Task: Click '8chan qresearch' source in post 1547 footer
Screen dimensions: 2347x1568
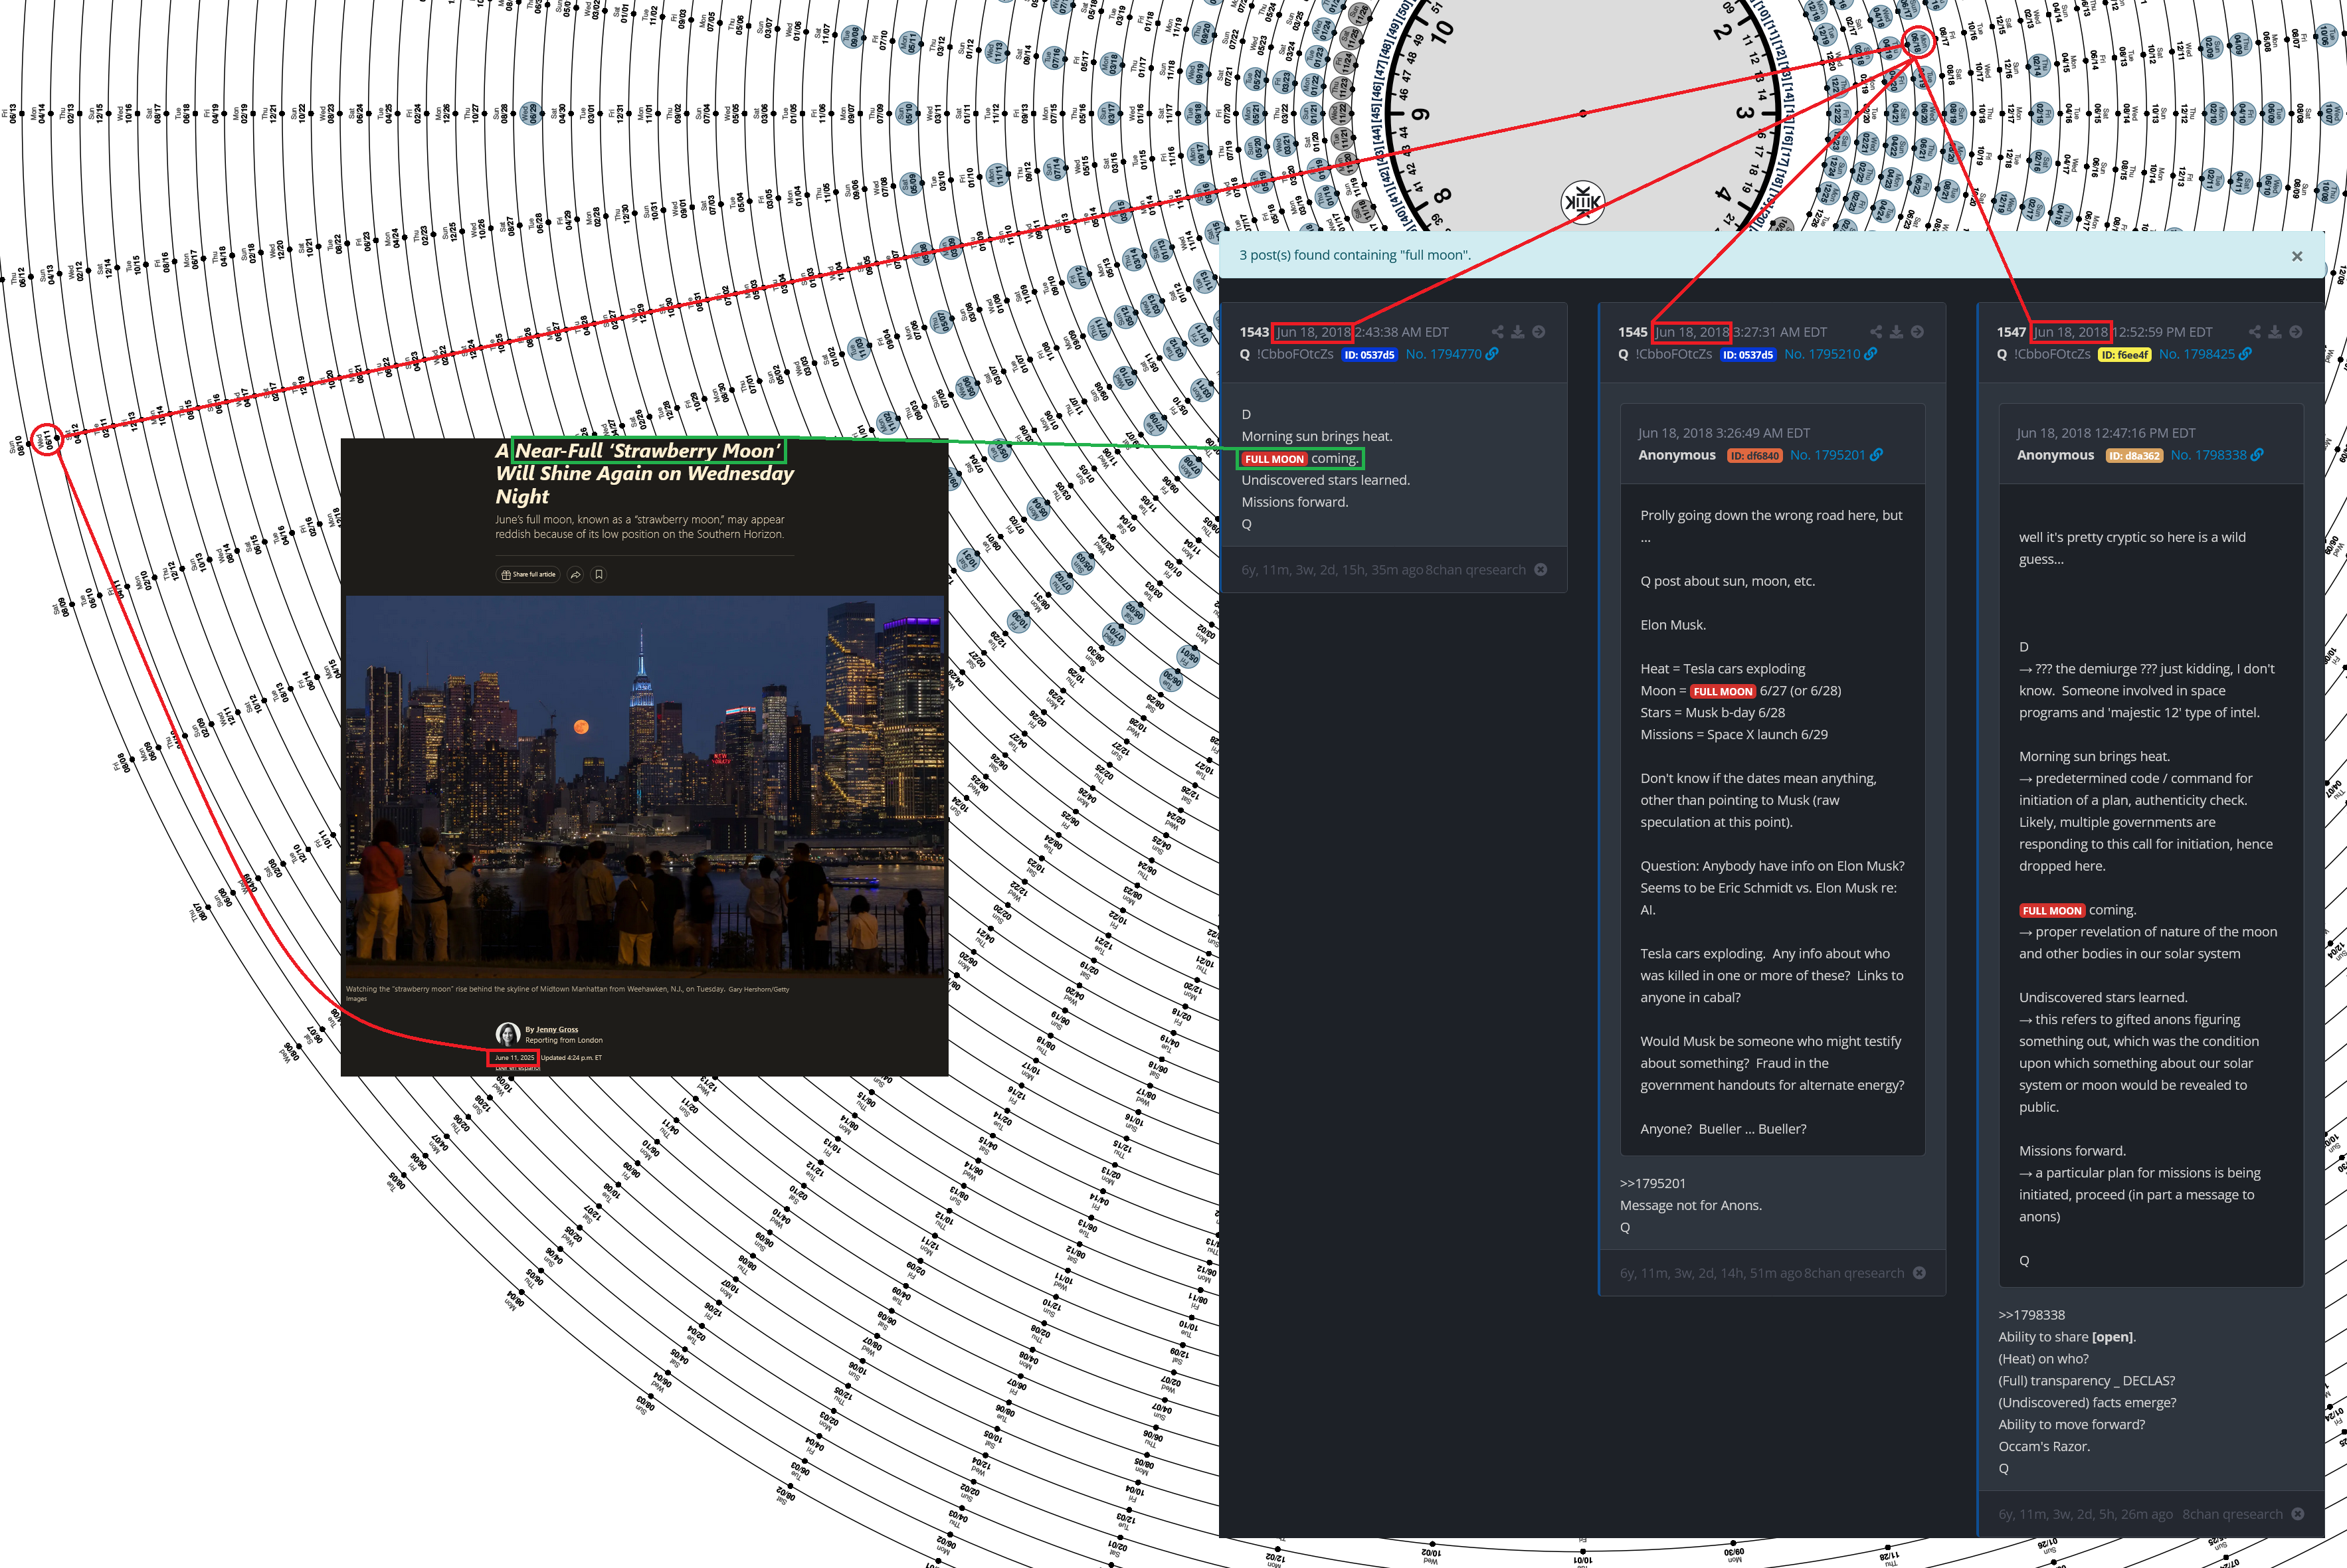Action: click(2233, 1514)
